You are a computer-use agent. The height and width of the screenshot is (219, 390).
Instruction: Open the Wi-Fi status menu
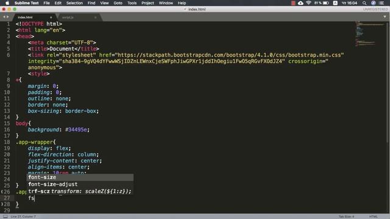pyautogui.click(x=308, y=3)
